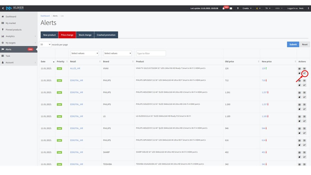Image resolution: width=311 pixels, height=175 pixels.
Task: Click calendar table icon for old price 1.260 row
Action: click(304, 105)
